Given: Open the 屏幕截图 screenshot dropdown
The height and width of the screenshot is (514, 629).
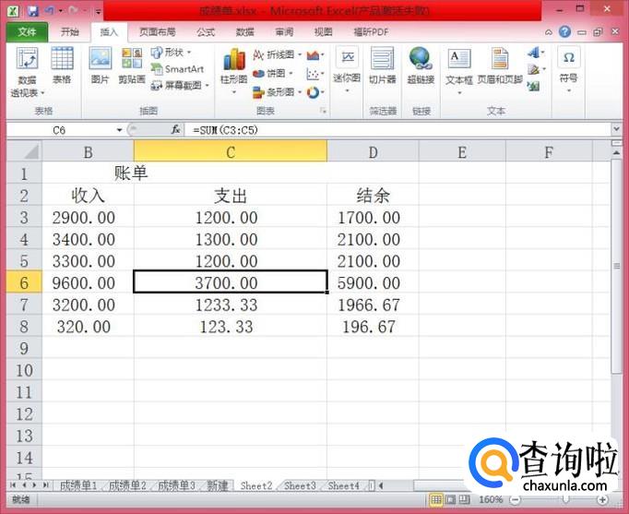Looking at the screenshot, I should coord(180,86).
